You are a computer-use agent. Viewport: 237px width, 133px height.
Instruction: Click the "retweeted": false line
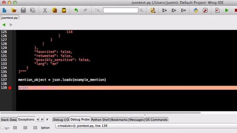coord(53,56)
